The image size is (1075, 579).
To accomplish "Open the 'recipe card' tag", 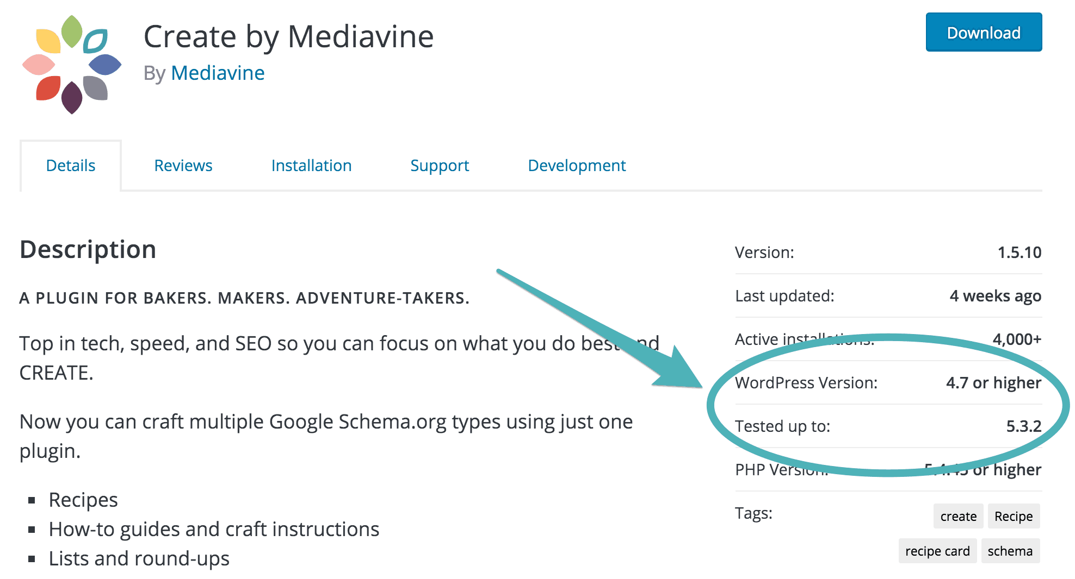I will point(937,551).
